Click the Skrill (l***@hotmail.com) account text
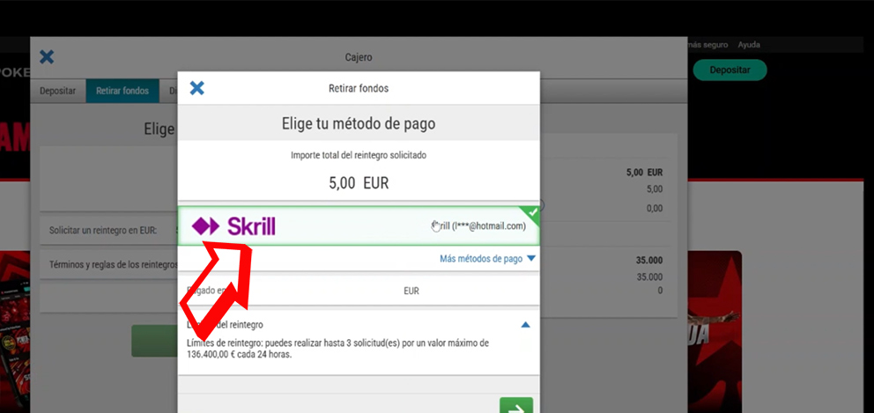Image resolution: width=874 pixels, height=413 pixels. 478,226
